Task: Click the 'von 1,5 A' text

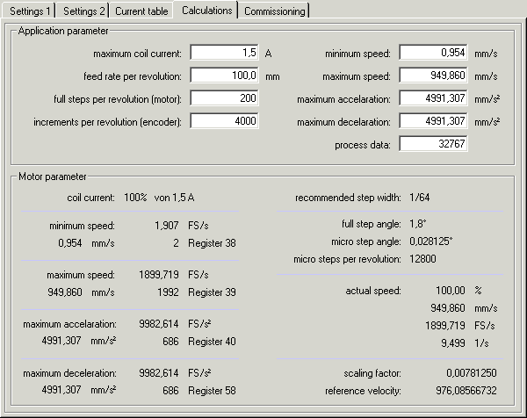Action: [174, 198]
